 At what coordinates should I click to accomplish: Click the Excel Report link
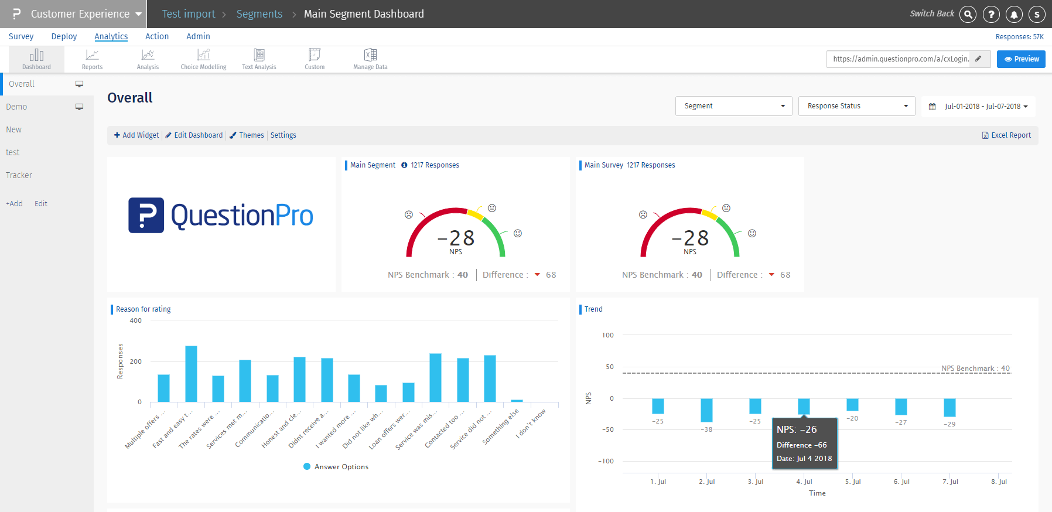pyautogui.click(x=1006, y=135)
